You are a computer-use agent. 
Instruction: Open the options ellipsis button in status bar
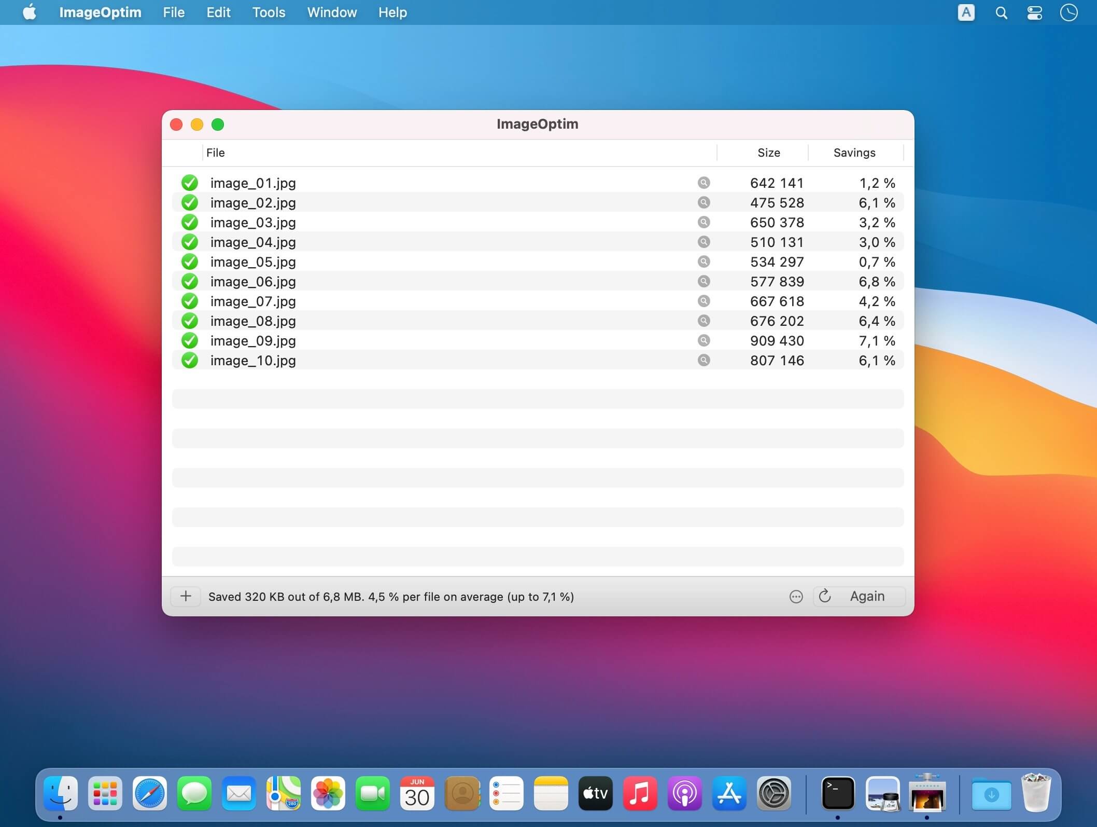point(796,597)
